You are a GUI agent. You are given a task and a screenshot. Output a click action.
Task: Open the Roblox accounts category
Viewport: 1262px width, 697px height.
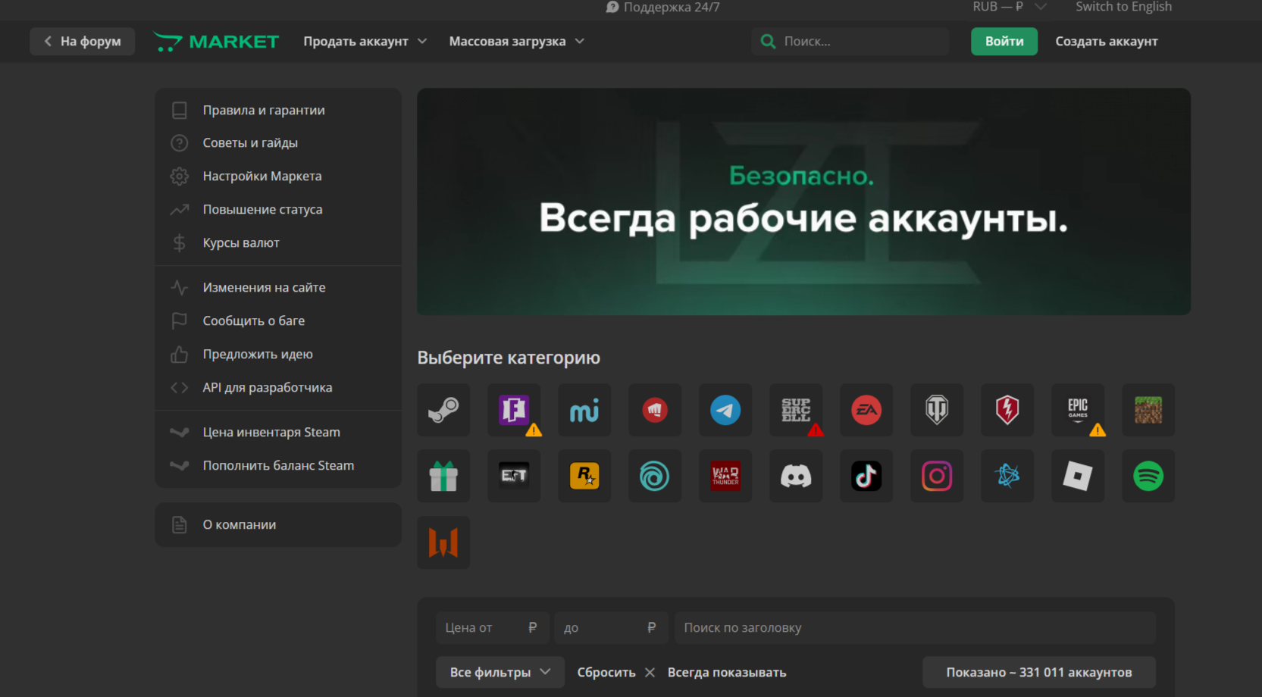coord(1078,476)
